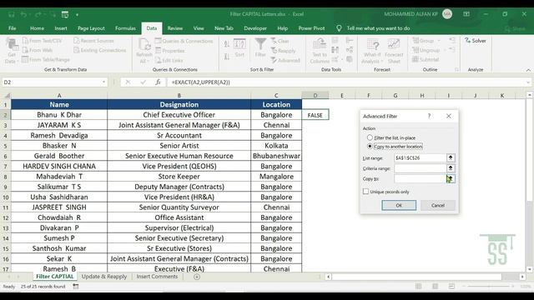Launch the Solver add-in
This screenshot has height=300, width=534.
click(x=476, y=41)
